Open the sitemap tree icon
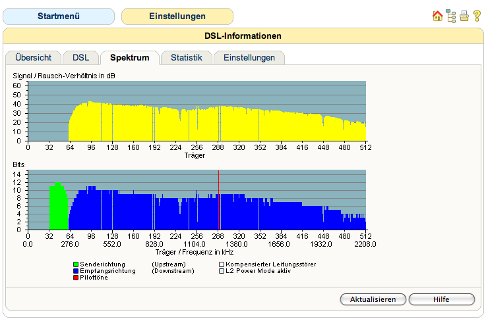Viewport: 486px width, 321px height. pyautogui.click(x=451, y=16)
